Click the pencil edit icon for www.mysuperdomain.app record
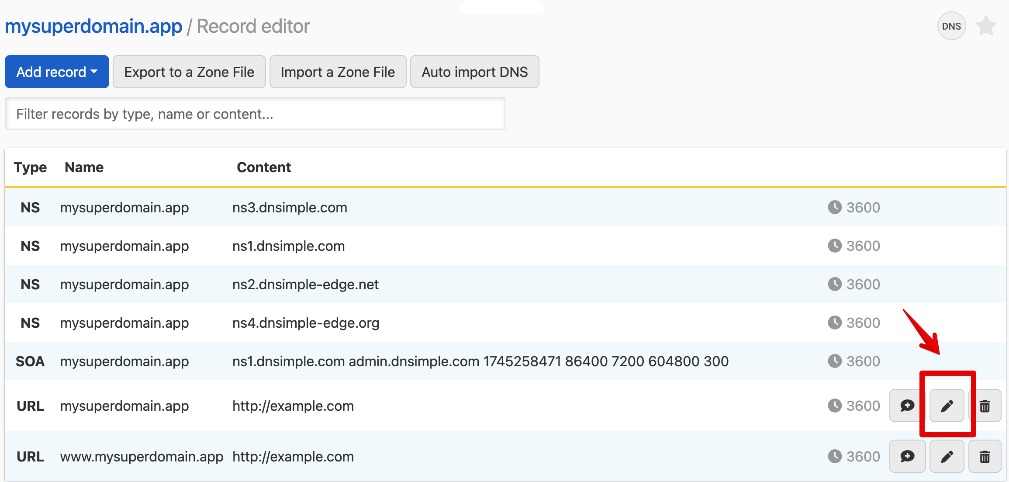The width and height of the screenshot is (1009, 482). 946,456
